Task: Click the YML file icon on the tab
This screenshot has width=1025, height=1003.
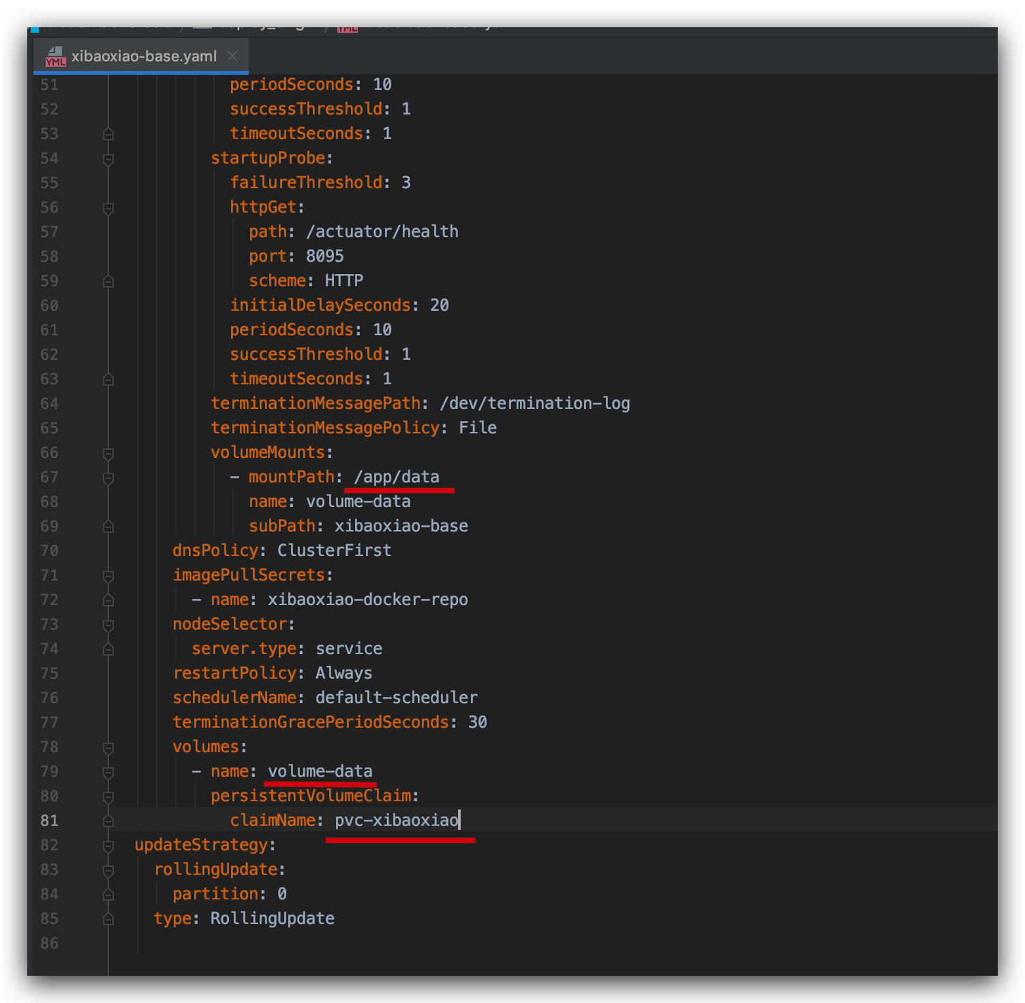Action: click(55, 57)
